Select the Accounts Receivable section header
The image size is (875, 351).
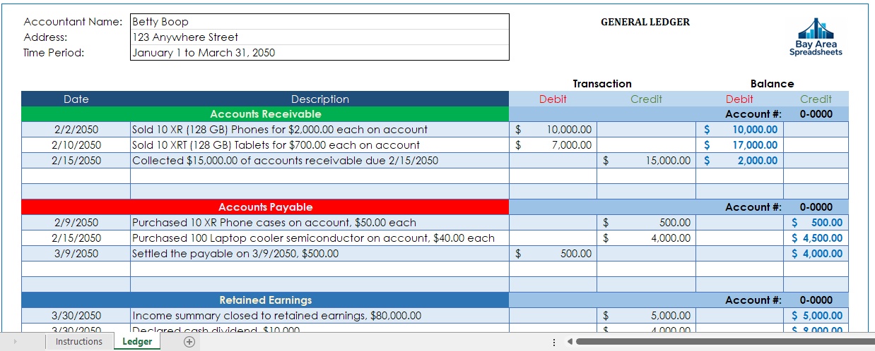[265, 114]
